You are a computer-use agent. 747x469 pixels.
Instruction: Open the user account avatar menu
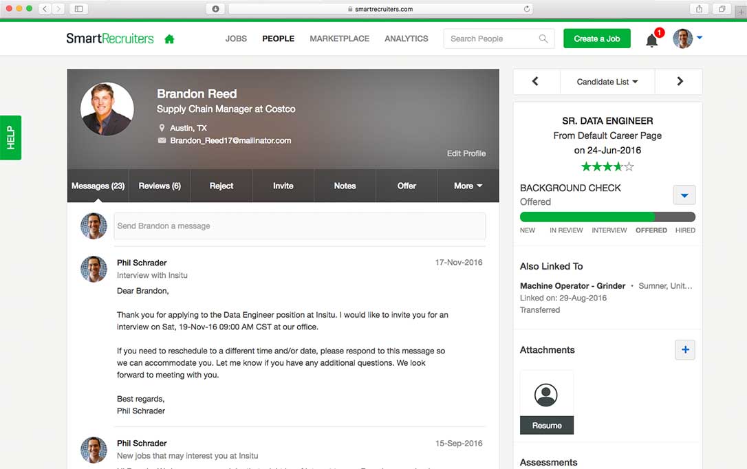click(x=687, y=39)
